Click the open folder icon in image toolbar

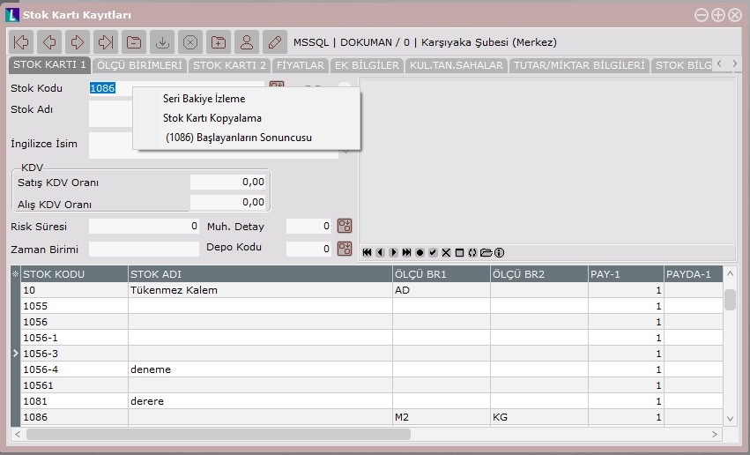pyautogui.click(x=486, y=252)
